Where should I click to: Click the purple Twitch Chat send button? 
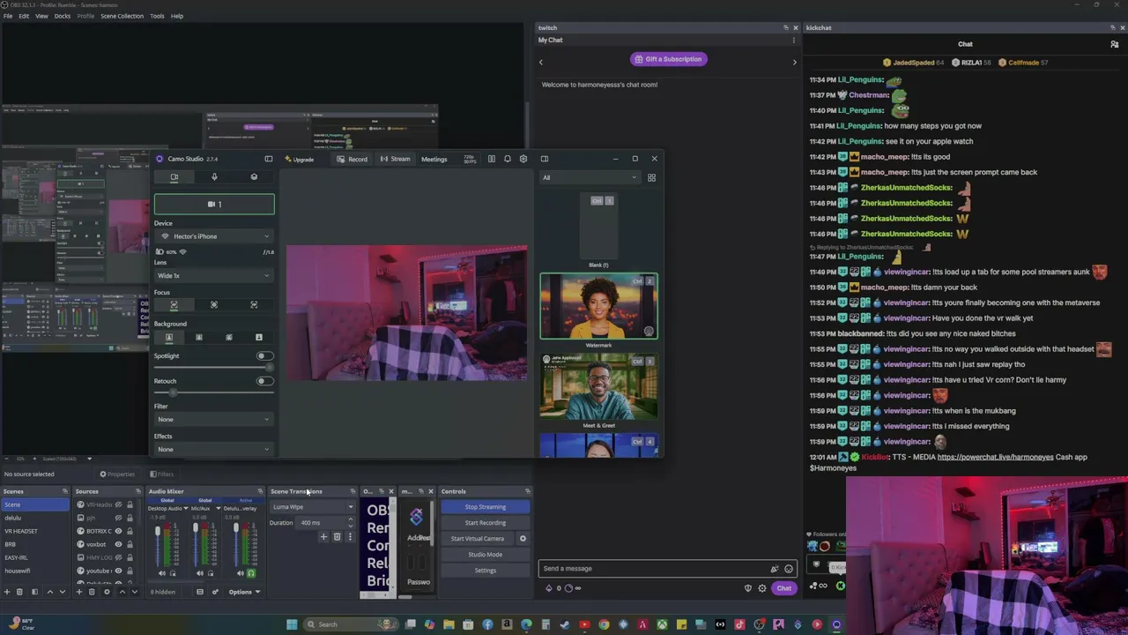(x=783, y=588)
